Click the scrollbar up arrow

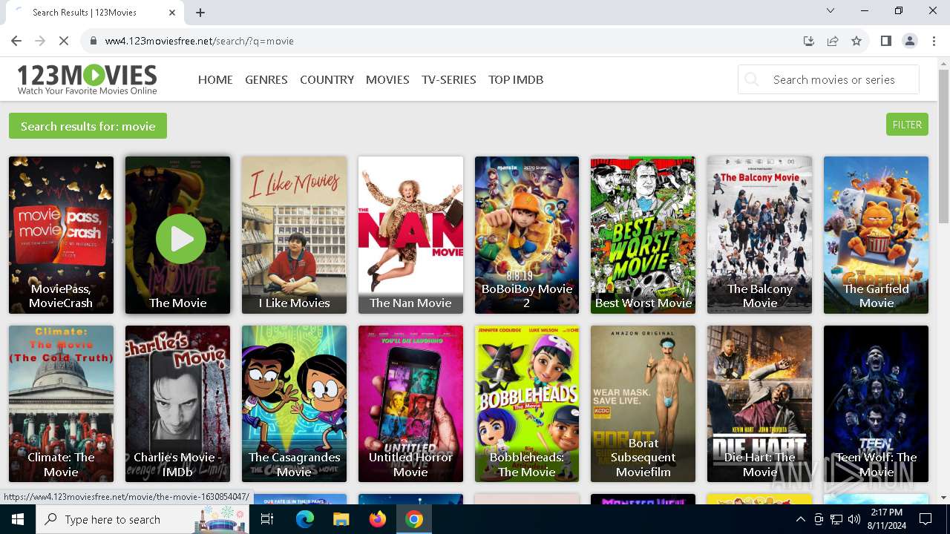pos(943,64)
